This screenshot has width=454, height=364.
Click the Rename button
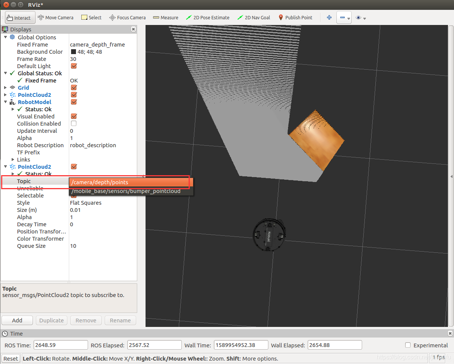[120, 320]
